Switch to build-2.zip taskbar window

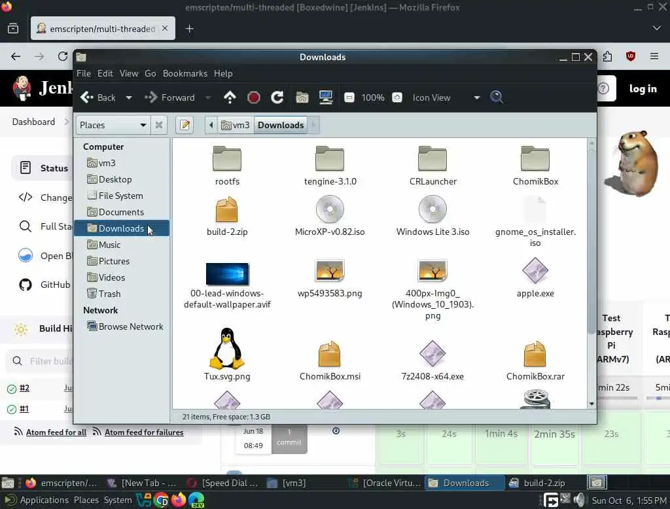point(544,483)
